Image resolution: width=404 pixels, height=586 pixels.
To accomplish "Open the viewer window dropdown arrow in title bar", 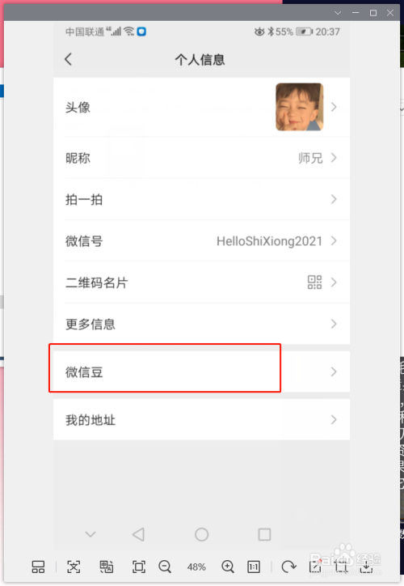I will click(x=338, y=13).
